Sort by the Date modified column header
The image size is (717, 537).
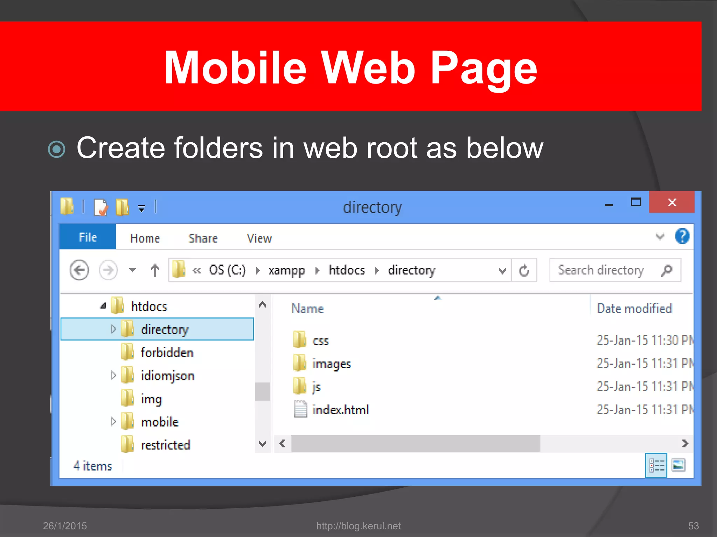click(634, 309)
